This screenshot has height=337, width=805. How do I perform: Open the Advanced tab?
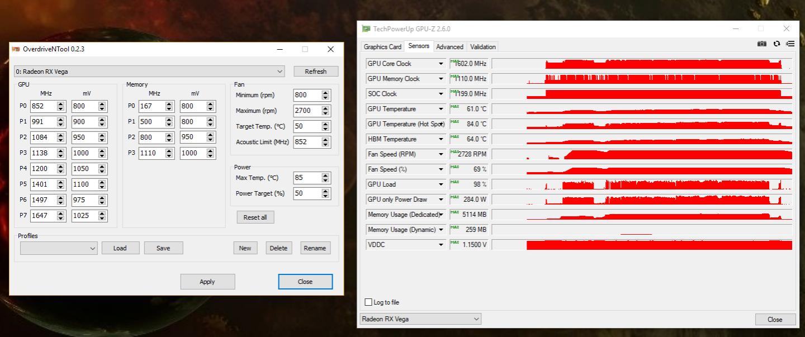coord(449,47)
